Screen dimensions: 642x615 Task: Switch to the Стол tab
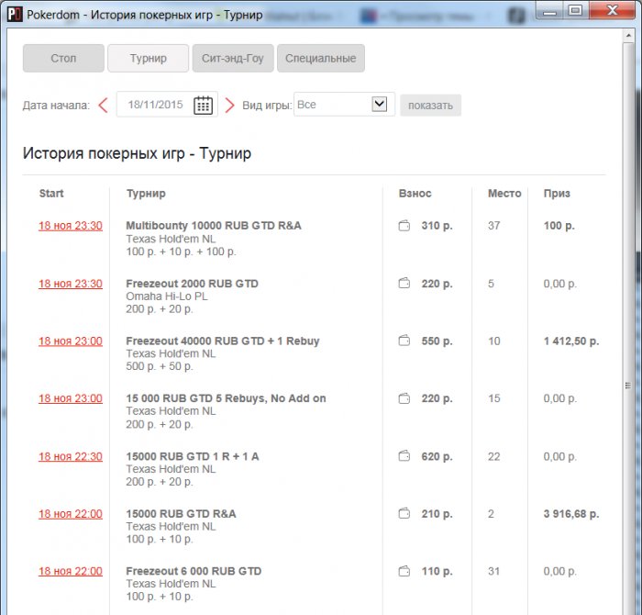pos(63,58)
